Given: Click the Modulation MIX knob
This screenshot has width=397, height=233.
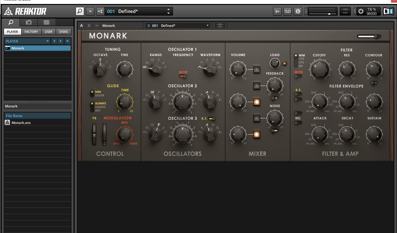Looking at the screenshot, I should (125, 134).
